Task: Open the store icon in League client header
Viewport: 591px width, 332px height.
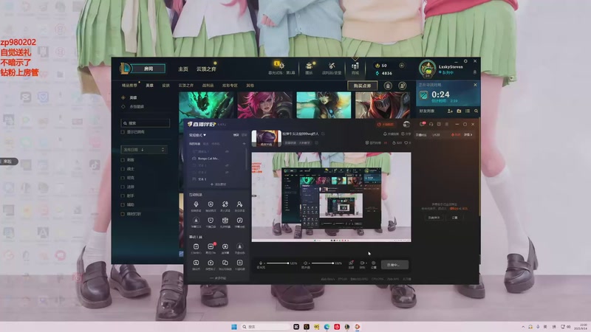Action: click(x=355, y=66)
